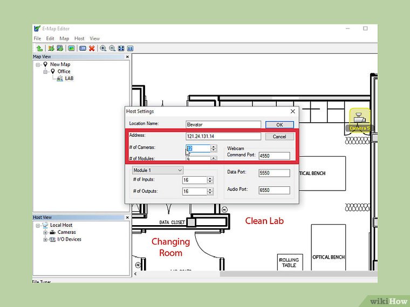
Task: Click the 1:1 actual size toolbar icon
Action: [130, 48]
